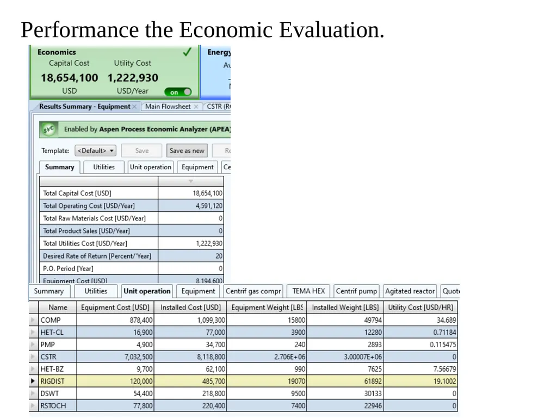The height and width of the screenshot is (418, 557).
Task: Select the Total Product Sales row
Action: (132, 231)
